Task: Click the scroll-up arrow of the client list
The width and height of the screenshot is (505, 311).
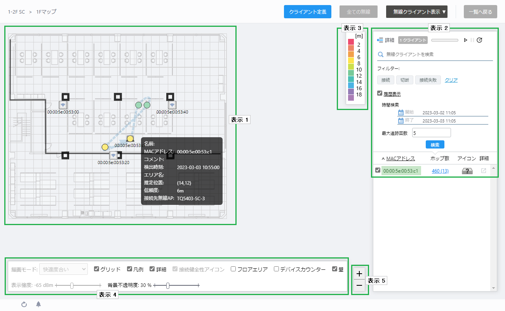Action: [x=494, y=168]
